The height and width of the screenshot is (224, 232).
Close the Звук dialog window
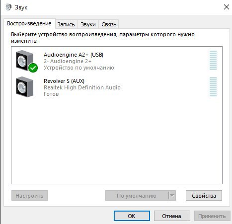click(x=227, y=7)
